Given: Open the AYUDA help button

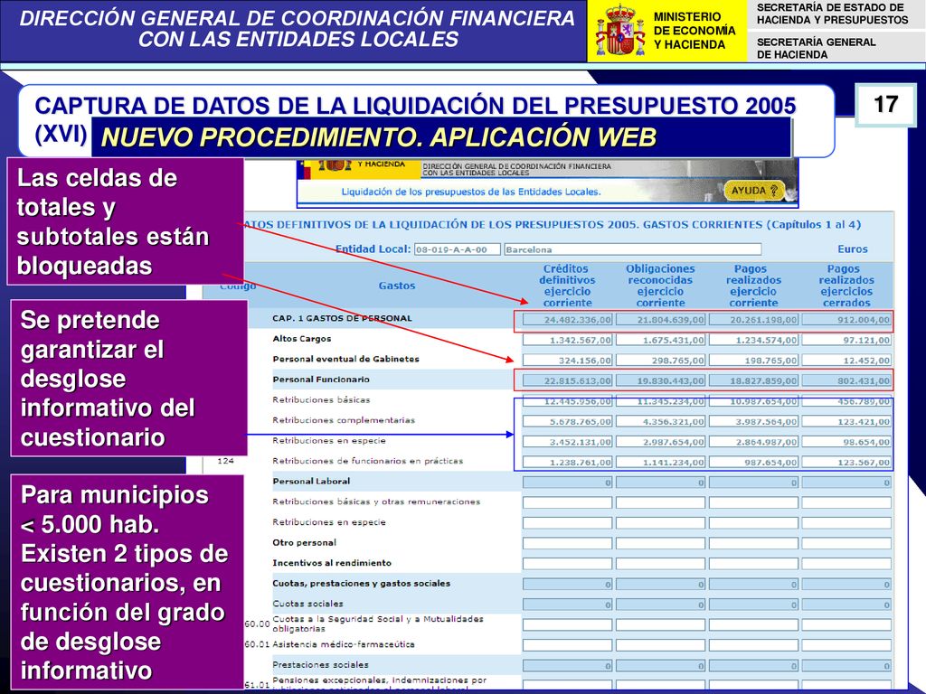Looking at the screenshot, I should click(754, 191).
